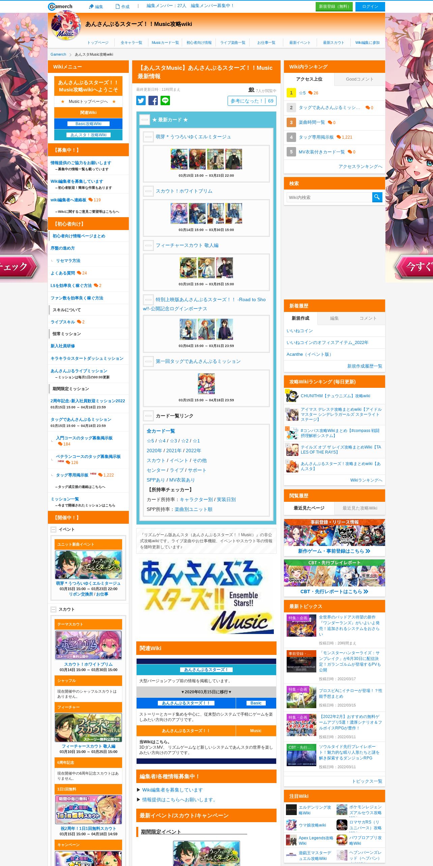Viewport: 433px width, 866px height.
Task: Open the キャラクター別 ownership checker link
Action: tap(196, 499)
